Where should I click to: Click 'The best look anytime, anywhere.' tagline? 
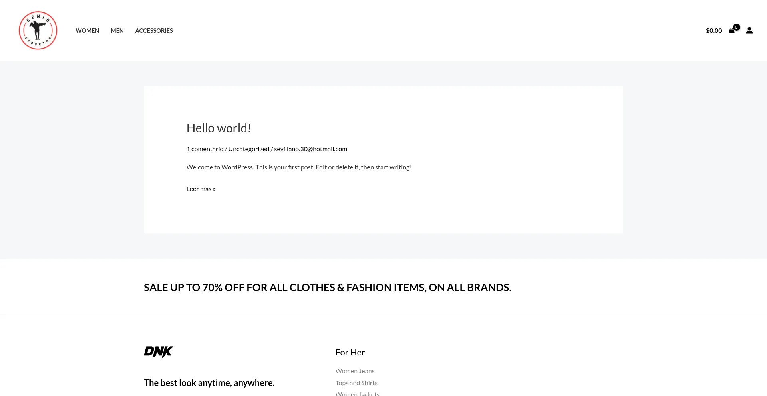coord(209,382)
